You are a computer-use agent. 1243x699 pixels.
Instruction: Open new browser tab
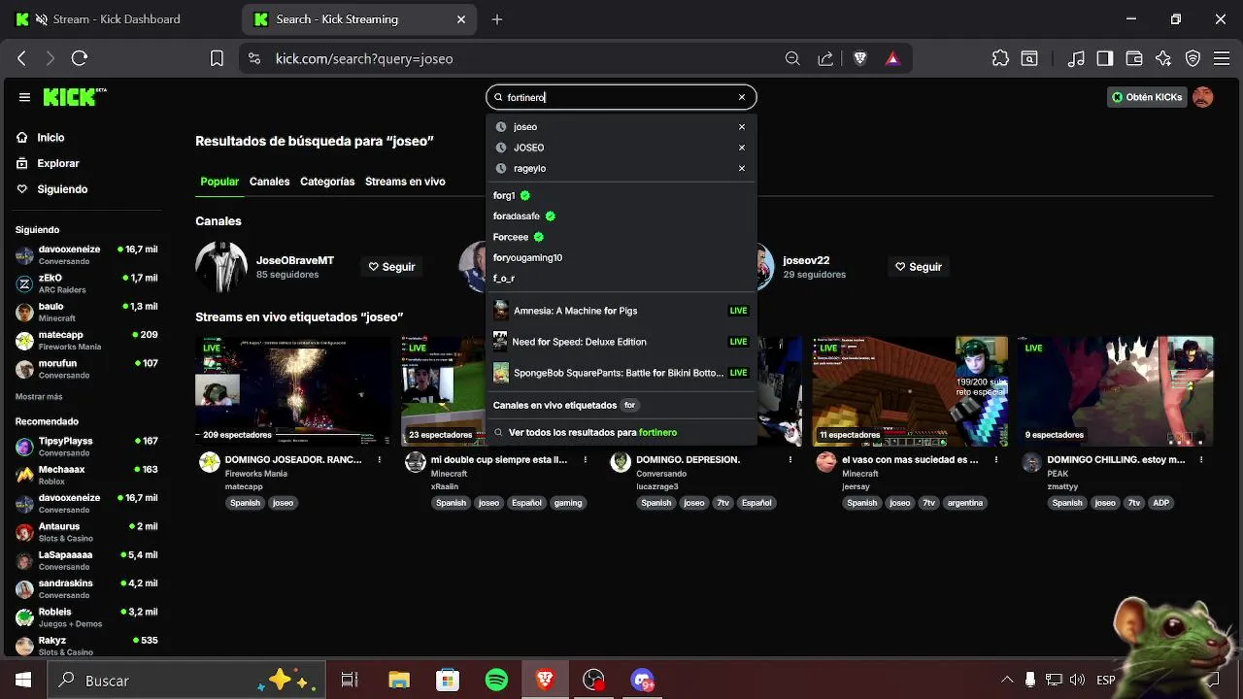click(x=497, y=19)
